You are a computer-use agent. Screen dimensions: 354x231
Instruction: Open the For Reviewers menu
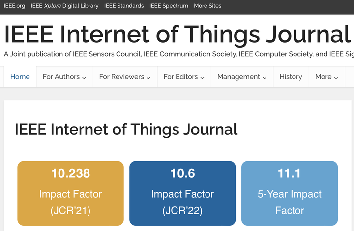click(121, 77)
